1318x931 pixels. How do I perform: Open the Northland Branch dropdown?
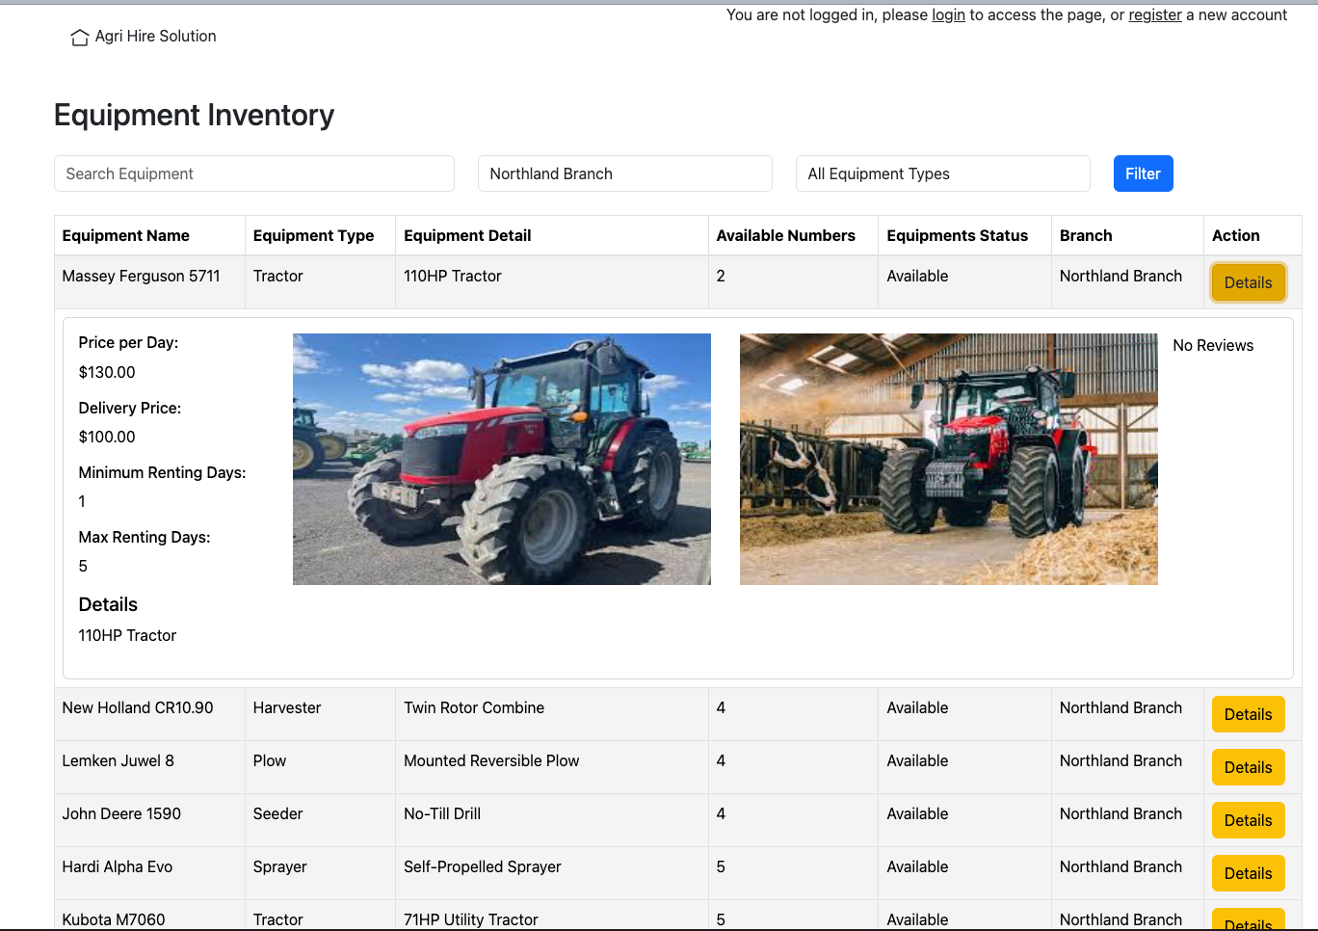click(624, 173)
